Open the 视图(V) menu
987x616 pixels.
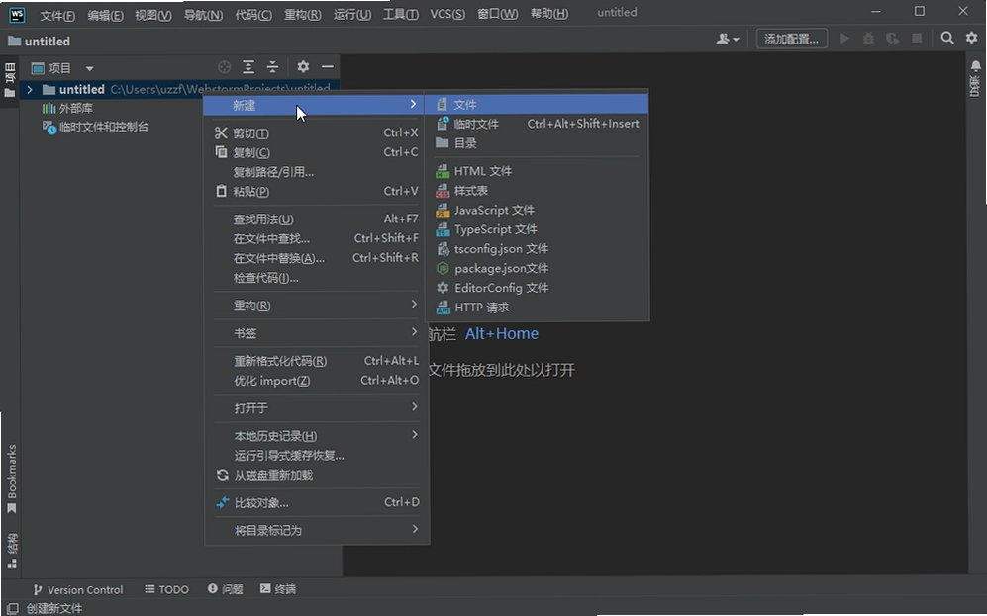153,15
